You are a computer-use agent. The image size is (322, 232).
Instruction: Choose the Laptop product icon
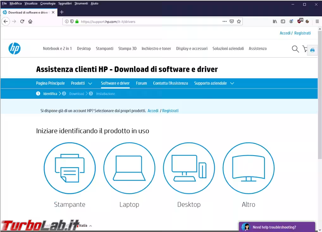pos(129,168)
